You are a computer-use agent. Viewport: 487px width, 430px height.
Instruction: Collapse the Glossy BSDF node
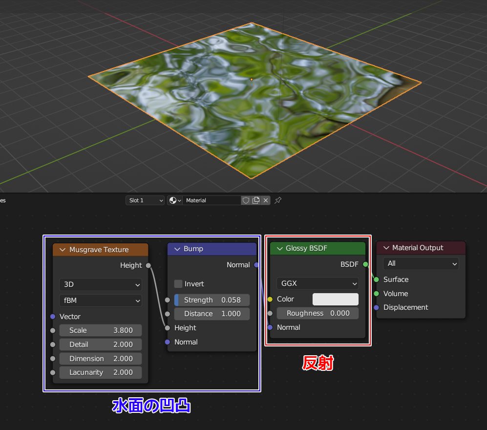click(x=280, y=248)
